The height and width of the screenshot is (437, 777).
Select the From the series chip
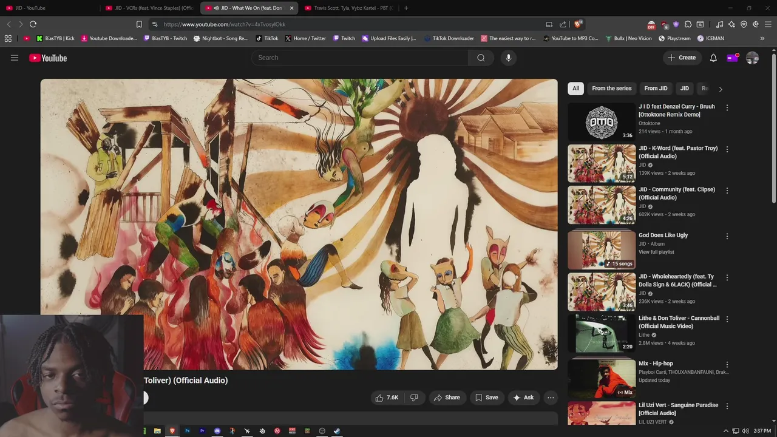611,89
